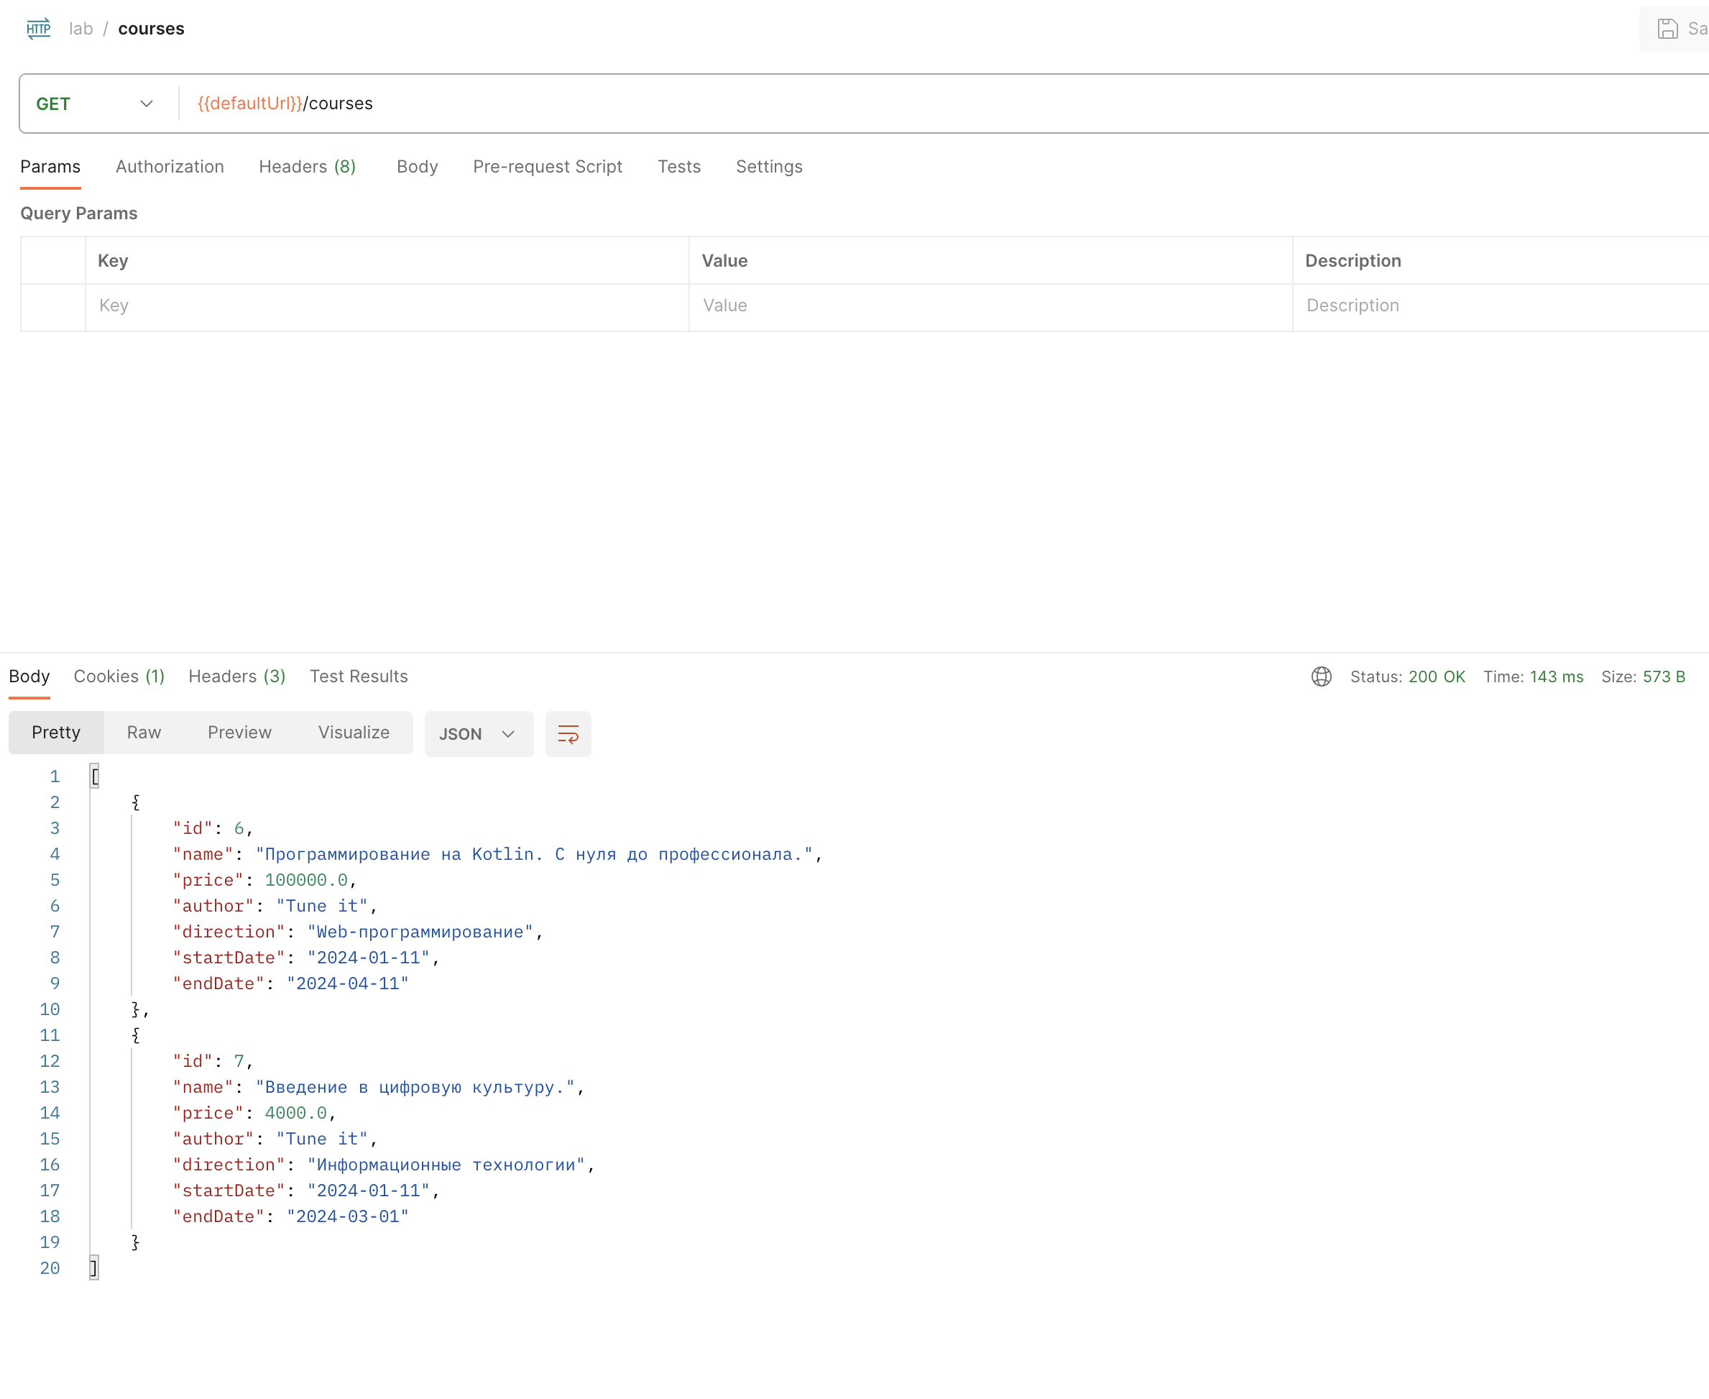Click the HTTP request type icon beside lab breadcrumb
The image size is (1709, 1399).
click(38, 28)
